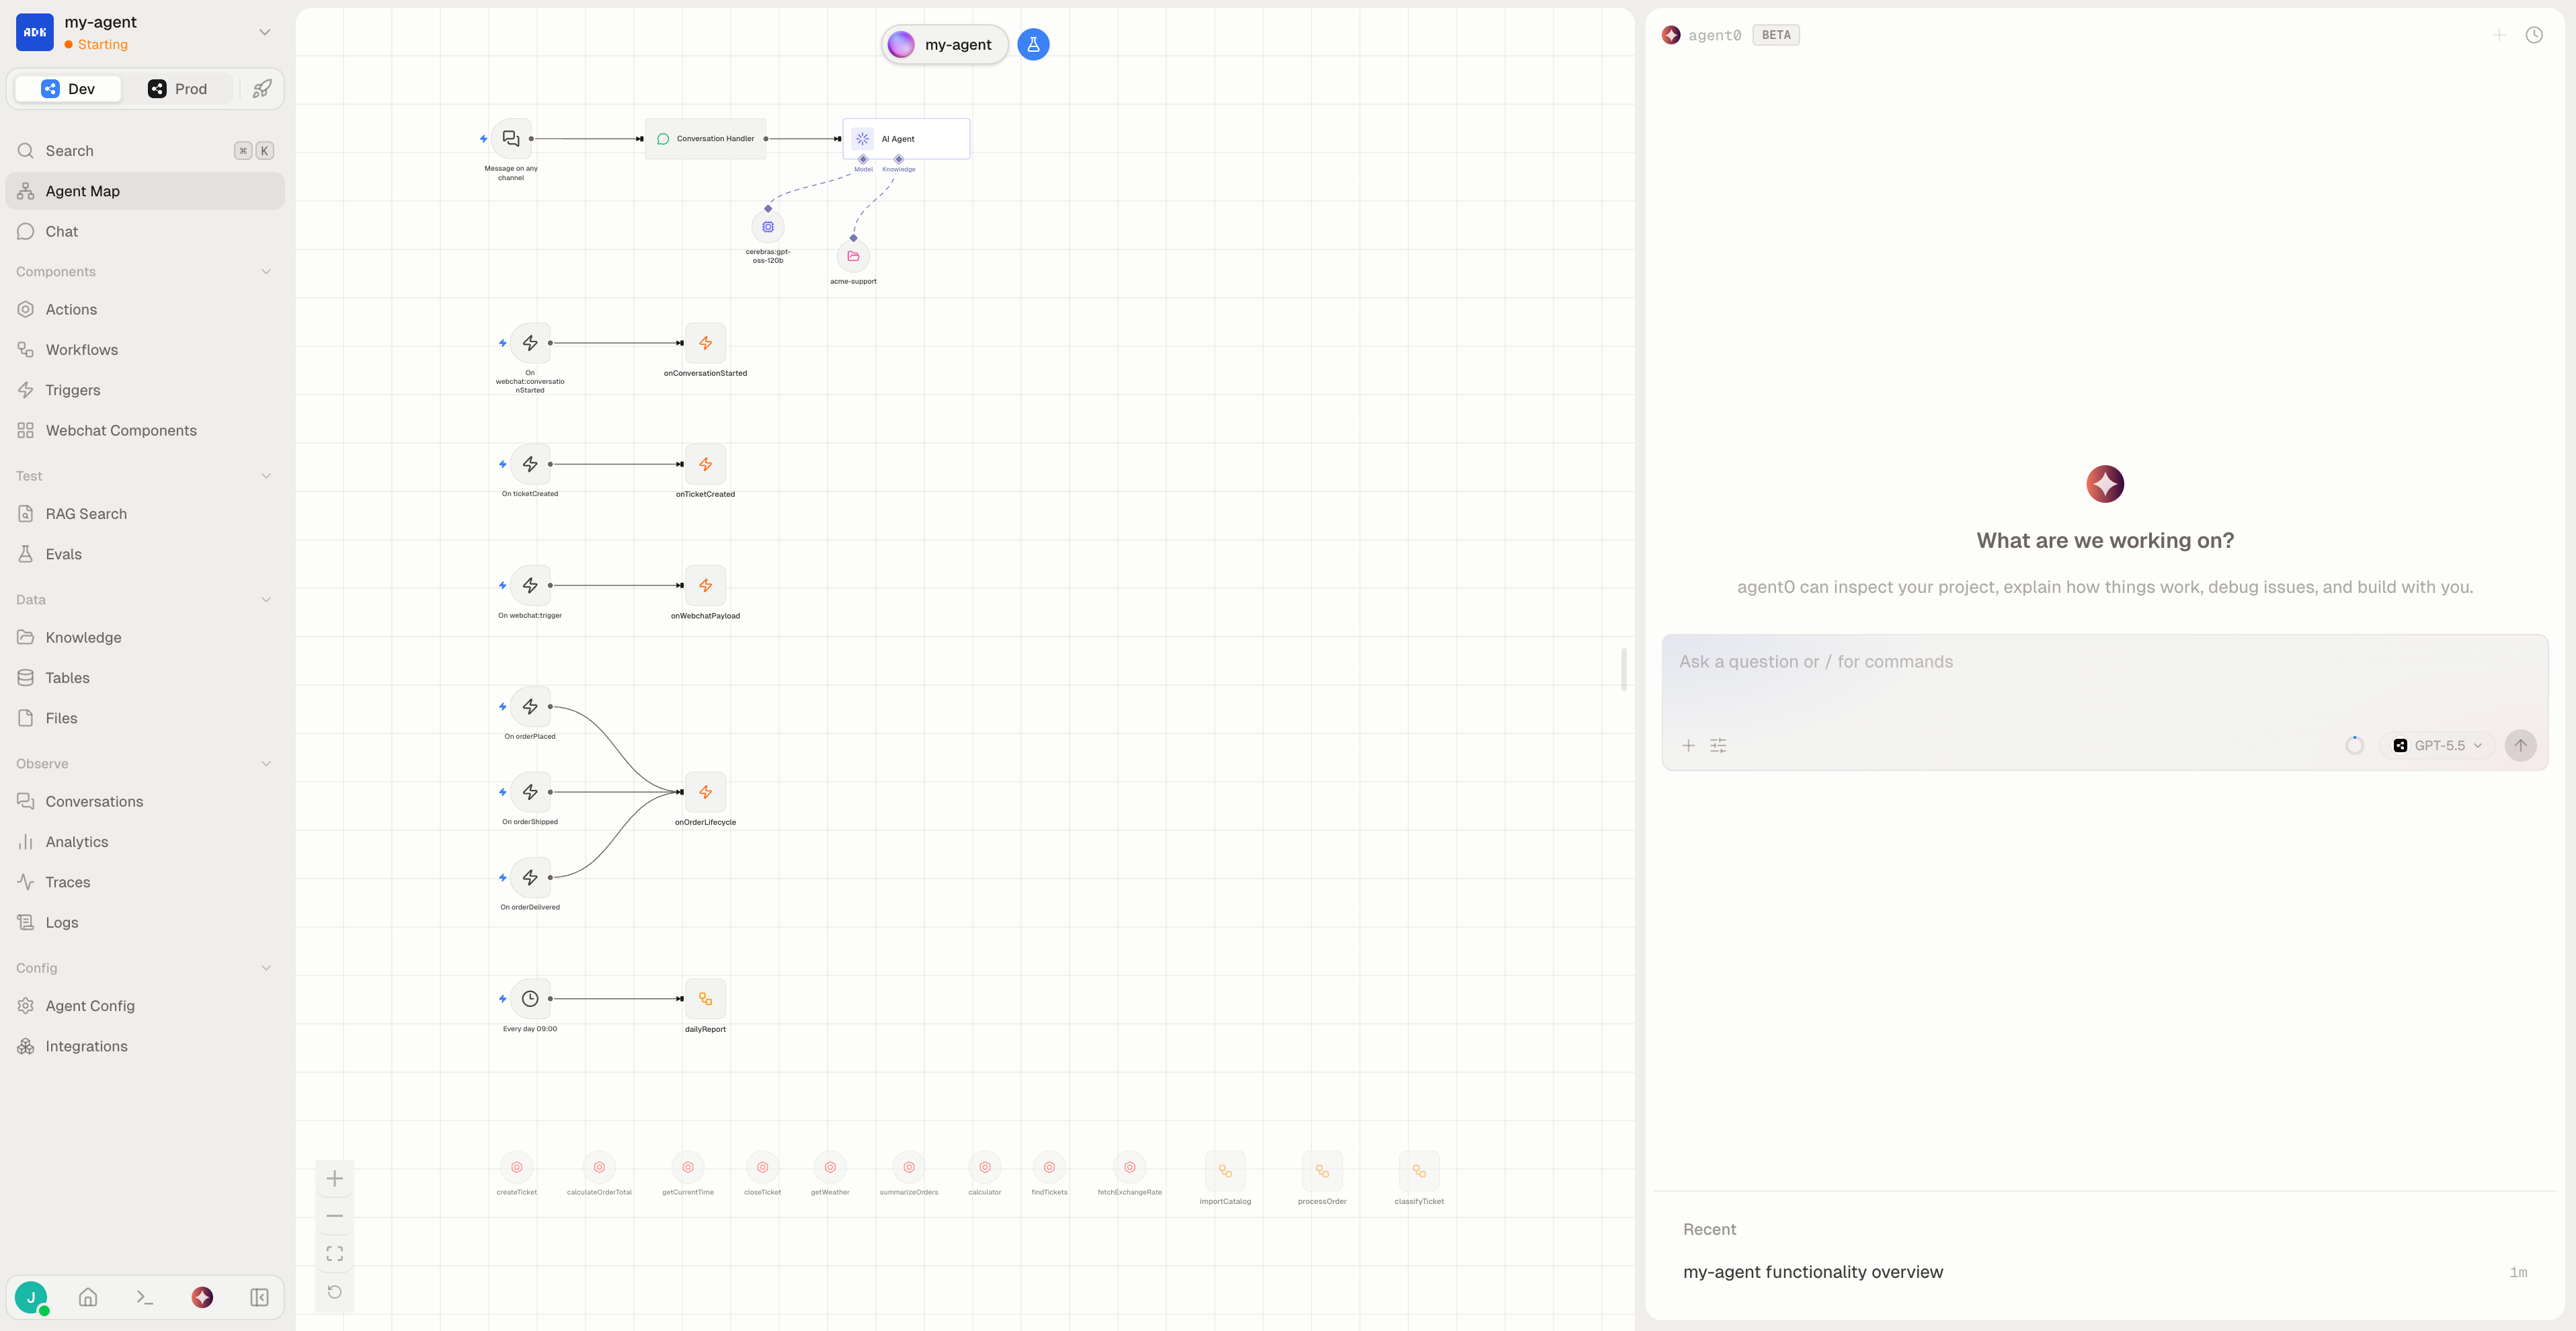
Task: Open the Evals flask icon beside my-agent
Action: (x=1033, y=44)
